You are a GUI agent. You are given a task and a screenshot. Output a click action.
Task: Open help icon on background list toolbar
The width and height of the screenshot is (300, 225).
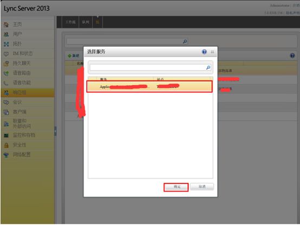(x=292, y=56)
